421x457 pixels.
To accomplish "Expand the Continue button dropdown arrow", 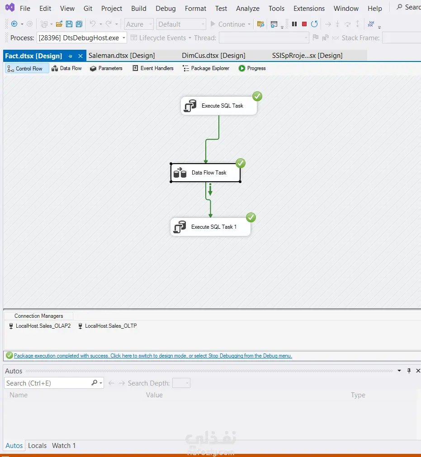I will click(249, 24).
